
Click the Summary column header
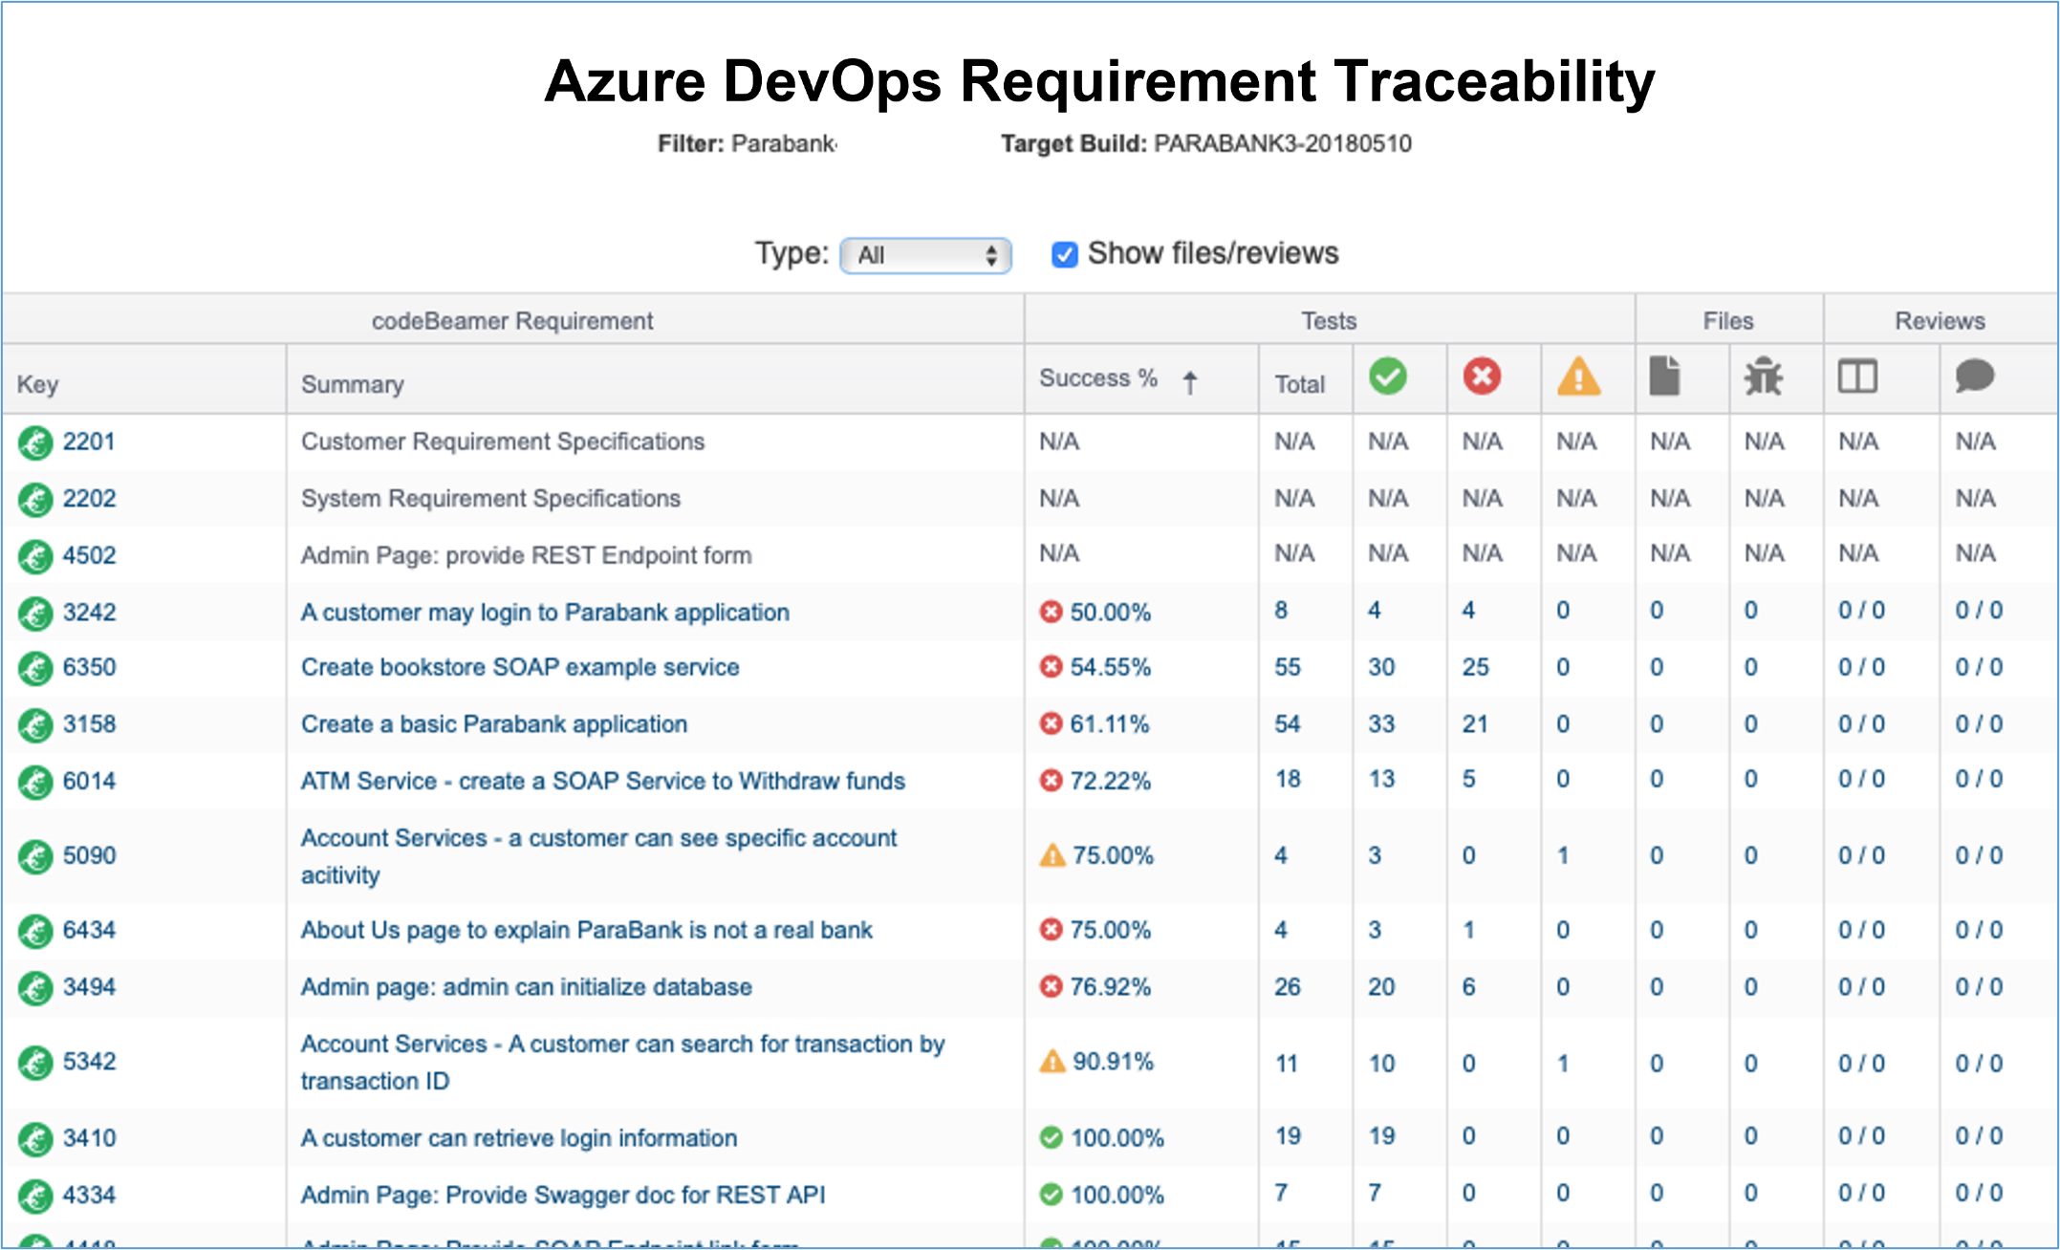point(352,384)
